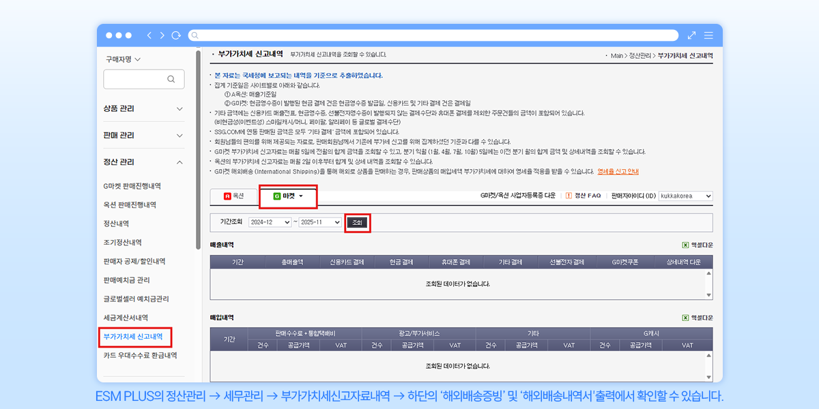Image resolution: width=819 pixels, height=409 pixels.
Task: Click the sidebar vertical scrollbar
Action: 198,150
